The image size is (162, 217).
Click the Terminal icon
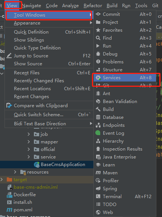pyautogui.click(x=98, y=196)
